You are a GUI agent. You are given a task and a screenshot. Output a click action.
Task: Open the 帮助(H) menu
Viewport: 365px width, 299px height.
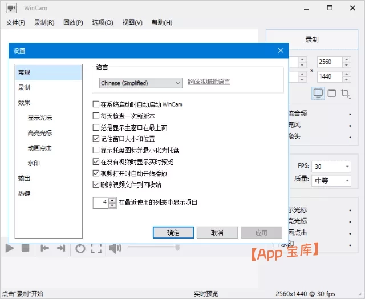coord(162,23)
